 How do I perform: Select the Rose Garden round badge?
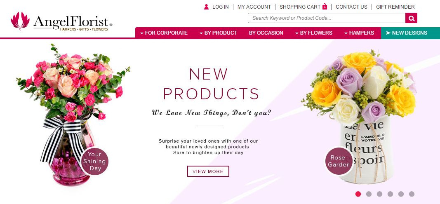click(339, 161)
